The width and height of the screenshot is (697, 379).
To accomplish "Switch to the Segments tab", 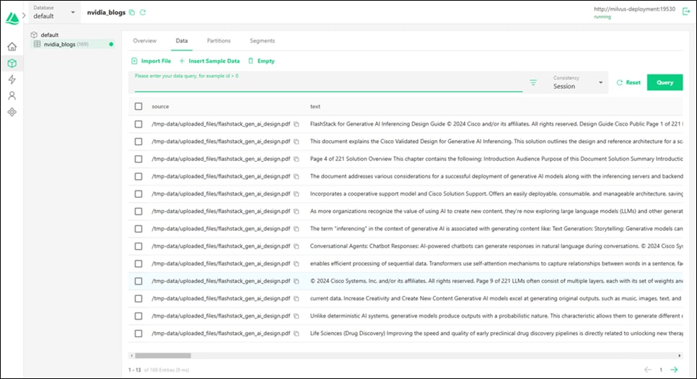I will pos(262,40).
